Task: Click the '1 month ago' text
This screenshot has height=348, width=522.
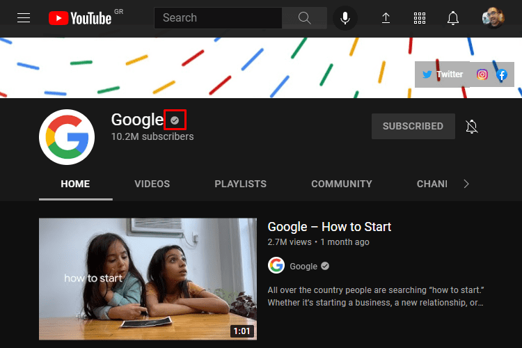Action: coord(345,242)
